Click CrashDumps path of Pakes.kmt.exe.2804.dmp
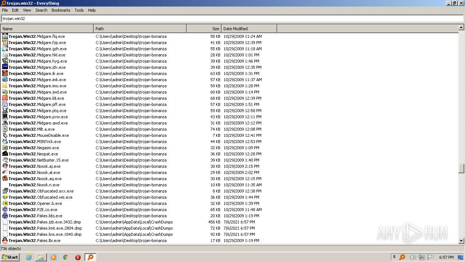Image resolution: width=465 pixels, height=262 pixels. 134,228
